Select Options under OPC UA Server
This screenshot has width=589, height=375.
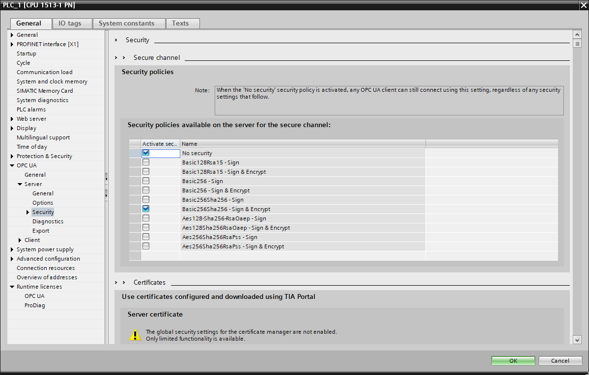[42, 203]
